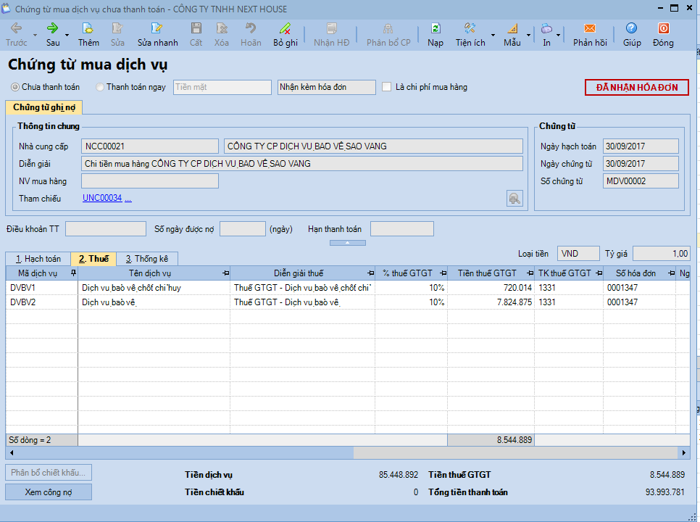Pin the Số hóa đơn column
The image size is (700, 522).
672,273
